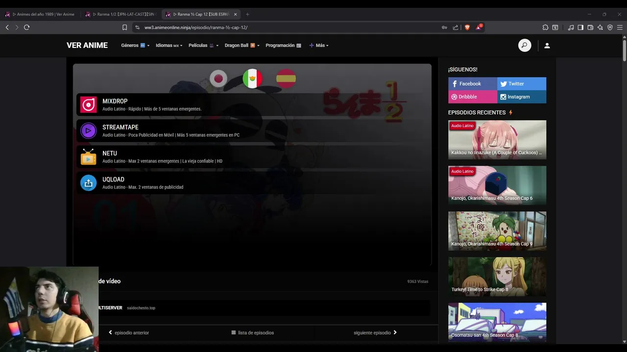Go to episodio anterior

pos(129,332)
